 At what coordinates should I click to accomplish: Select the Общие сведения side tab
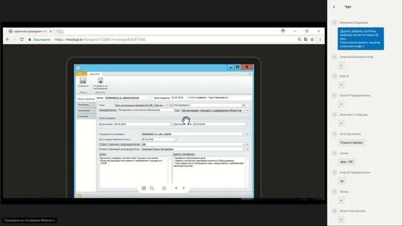[86, 99]
